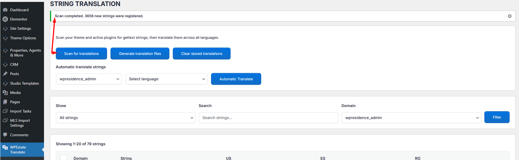Click the Dashboard icon in sidebar

click(5, 10)
